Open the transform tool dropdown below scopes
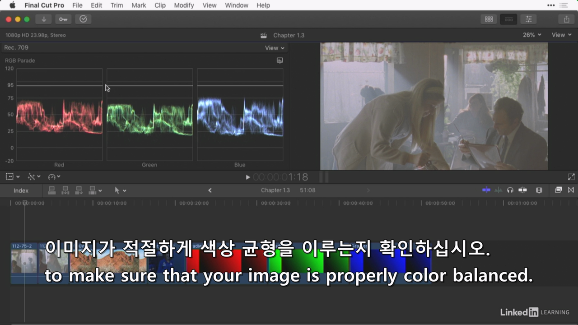The width and height of the screenshot is (578, 325). [x=12, y=176]
